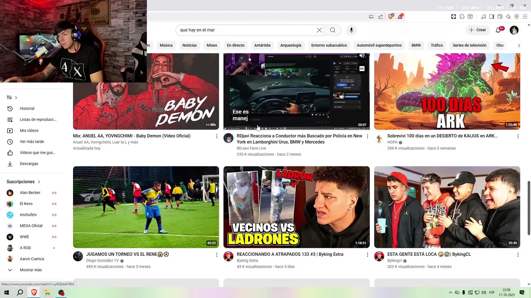The image size is (531, 298).
Task: Click Diego González TV channel avatar
Action: pos(78,256)
